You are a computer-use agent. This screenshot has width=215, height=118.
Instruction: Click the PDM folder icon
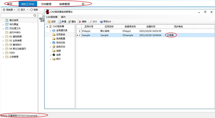pos(7,53)
